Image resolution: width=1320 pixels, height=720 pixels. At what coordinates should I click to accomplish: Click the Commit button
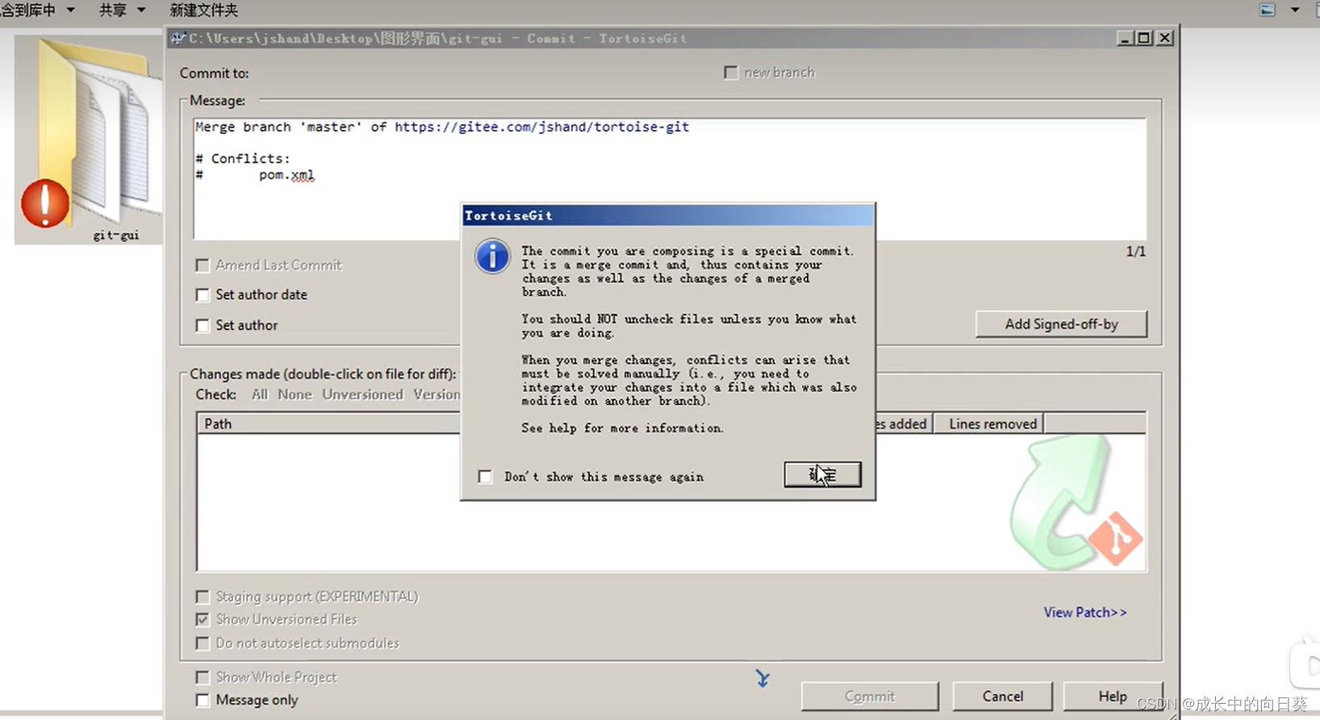tap(870, 696)
